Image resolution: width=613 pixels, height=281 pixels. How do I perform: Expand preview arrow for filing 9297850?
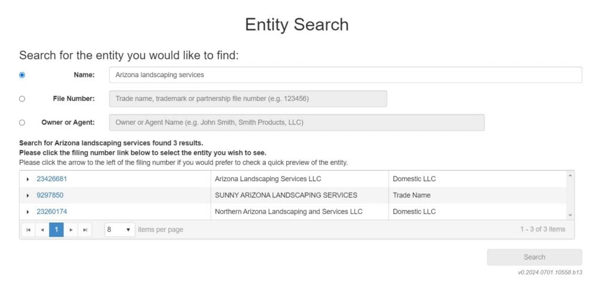click(28, 196)
